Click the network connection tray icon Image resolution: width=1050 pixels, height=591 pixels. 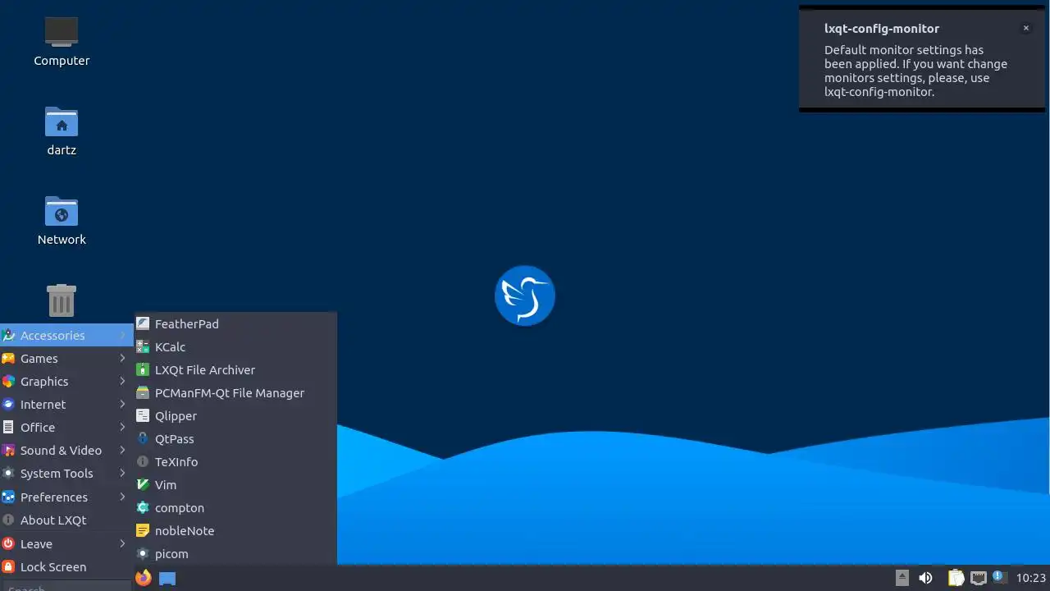[x=978, y=578]
